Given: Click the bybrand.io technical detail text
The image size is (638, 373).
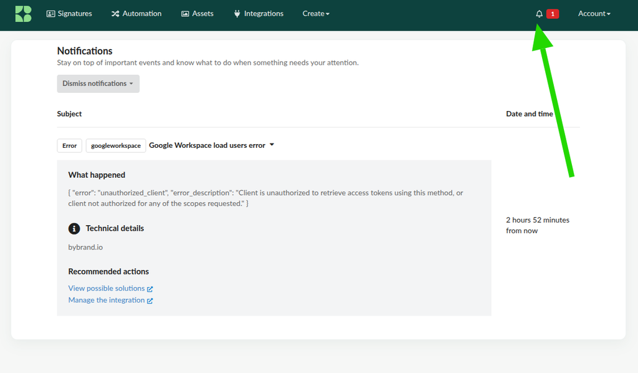Looking at the screenshot, I should click(x=85, y=247).
